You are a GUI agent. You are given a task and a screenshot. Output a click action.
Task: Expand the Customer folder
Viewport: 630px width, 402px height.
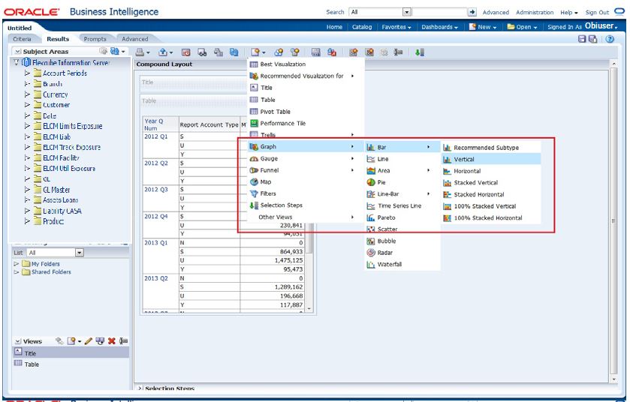pyautogui.click(x=27, y=105)
